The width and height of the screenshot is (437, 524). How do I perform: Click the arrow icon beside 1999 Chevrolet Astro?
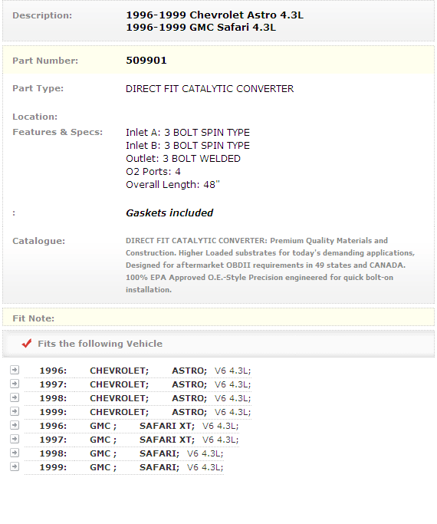click(15, 411)
